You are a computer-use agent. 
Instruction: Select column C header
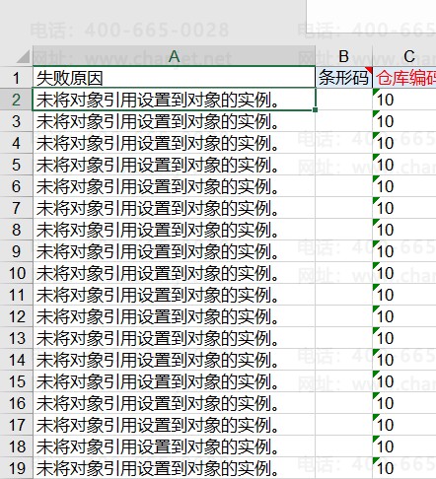[x=404, y=56]
